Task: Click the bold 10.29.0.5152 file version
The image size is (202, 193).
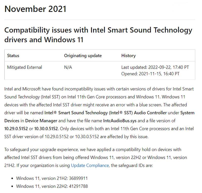Action: [x=16, y=129]
